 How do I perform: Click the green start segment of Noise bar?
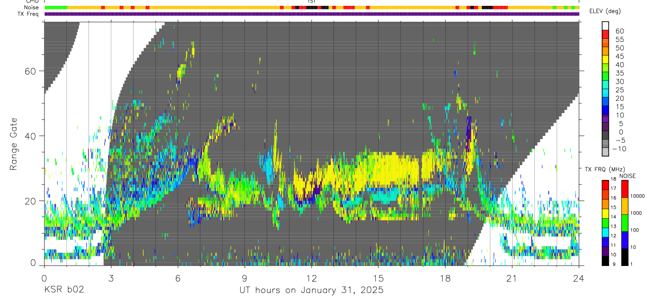coord(56,7)
